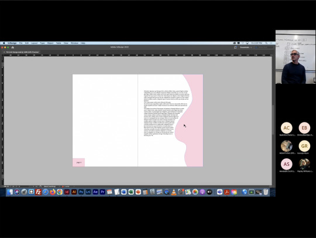Open Launchpad in the dock
Image resolution: width=316 pixels, height=238 pixels.
pos(24,192)
